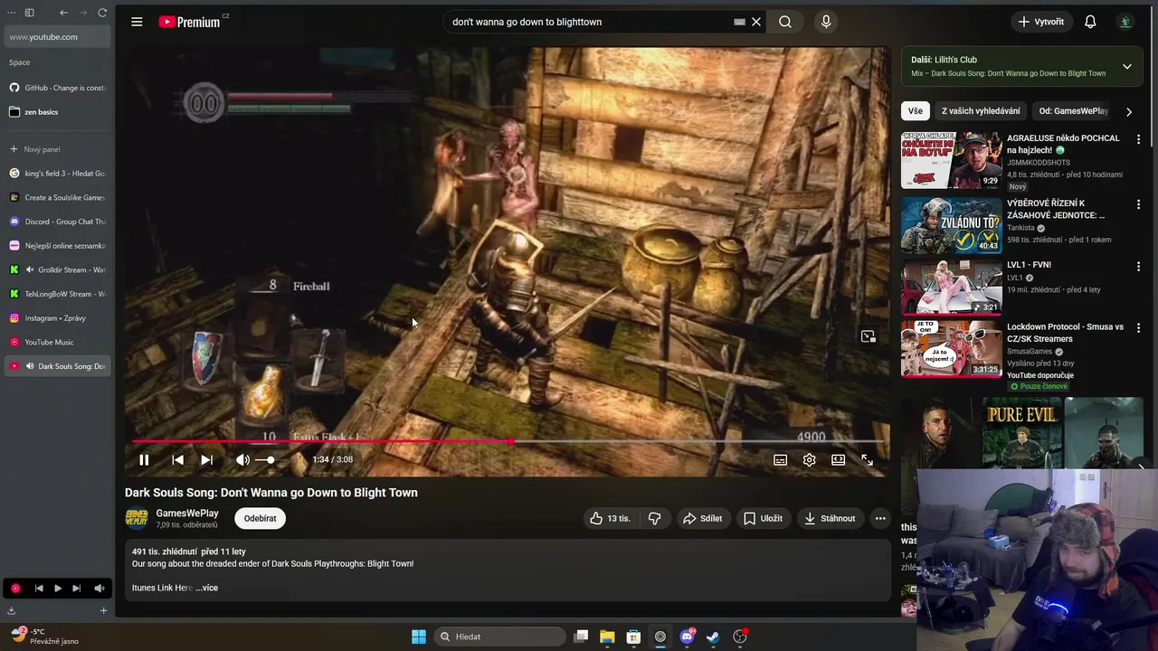Play from sidebar media mini controller
Viewport: 1158px width, 651px height.
pos(58,588)
